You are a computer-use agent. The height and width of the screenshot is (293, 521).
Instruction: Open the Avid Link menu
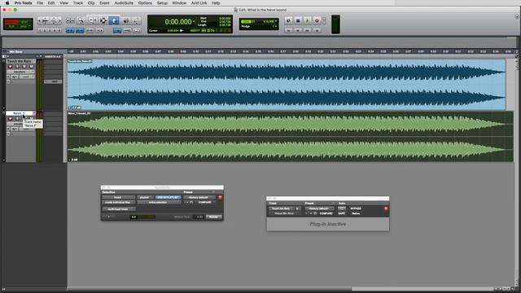click(x=199, y=3)
